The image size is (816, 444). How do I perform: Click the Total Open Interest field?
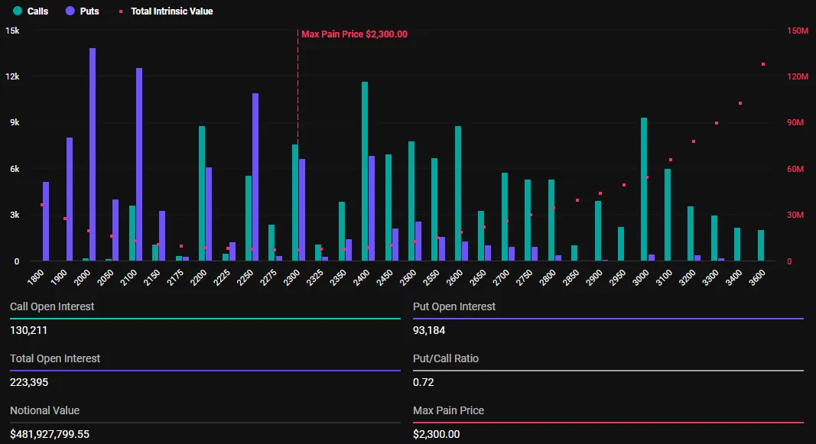coord(54,358)
